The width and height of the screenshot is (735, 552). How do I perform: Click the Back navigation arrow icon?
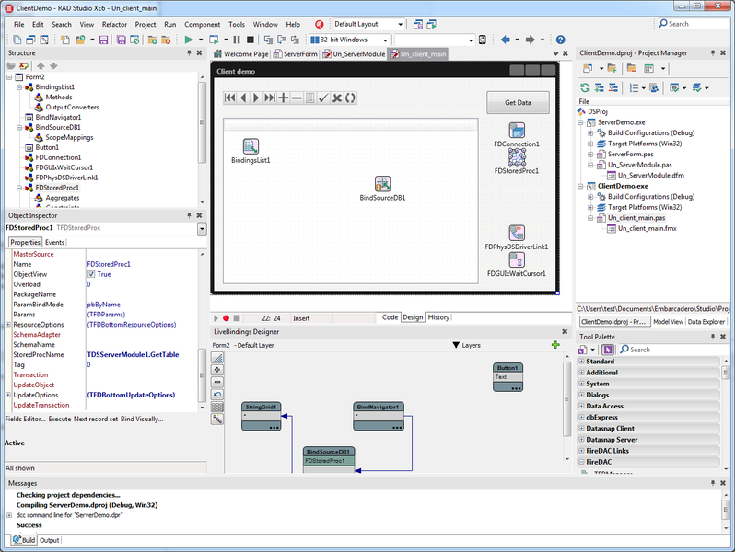pyautogui.click(x=506, y=40)
